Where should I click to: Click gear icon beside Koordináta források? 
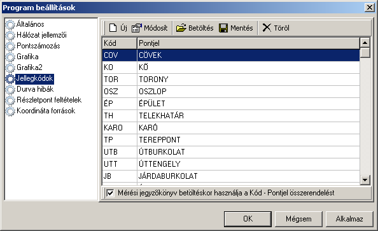[10, 111]
